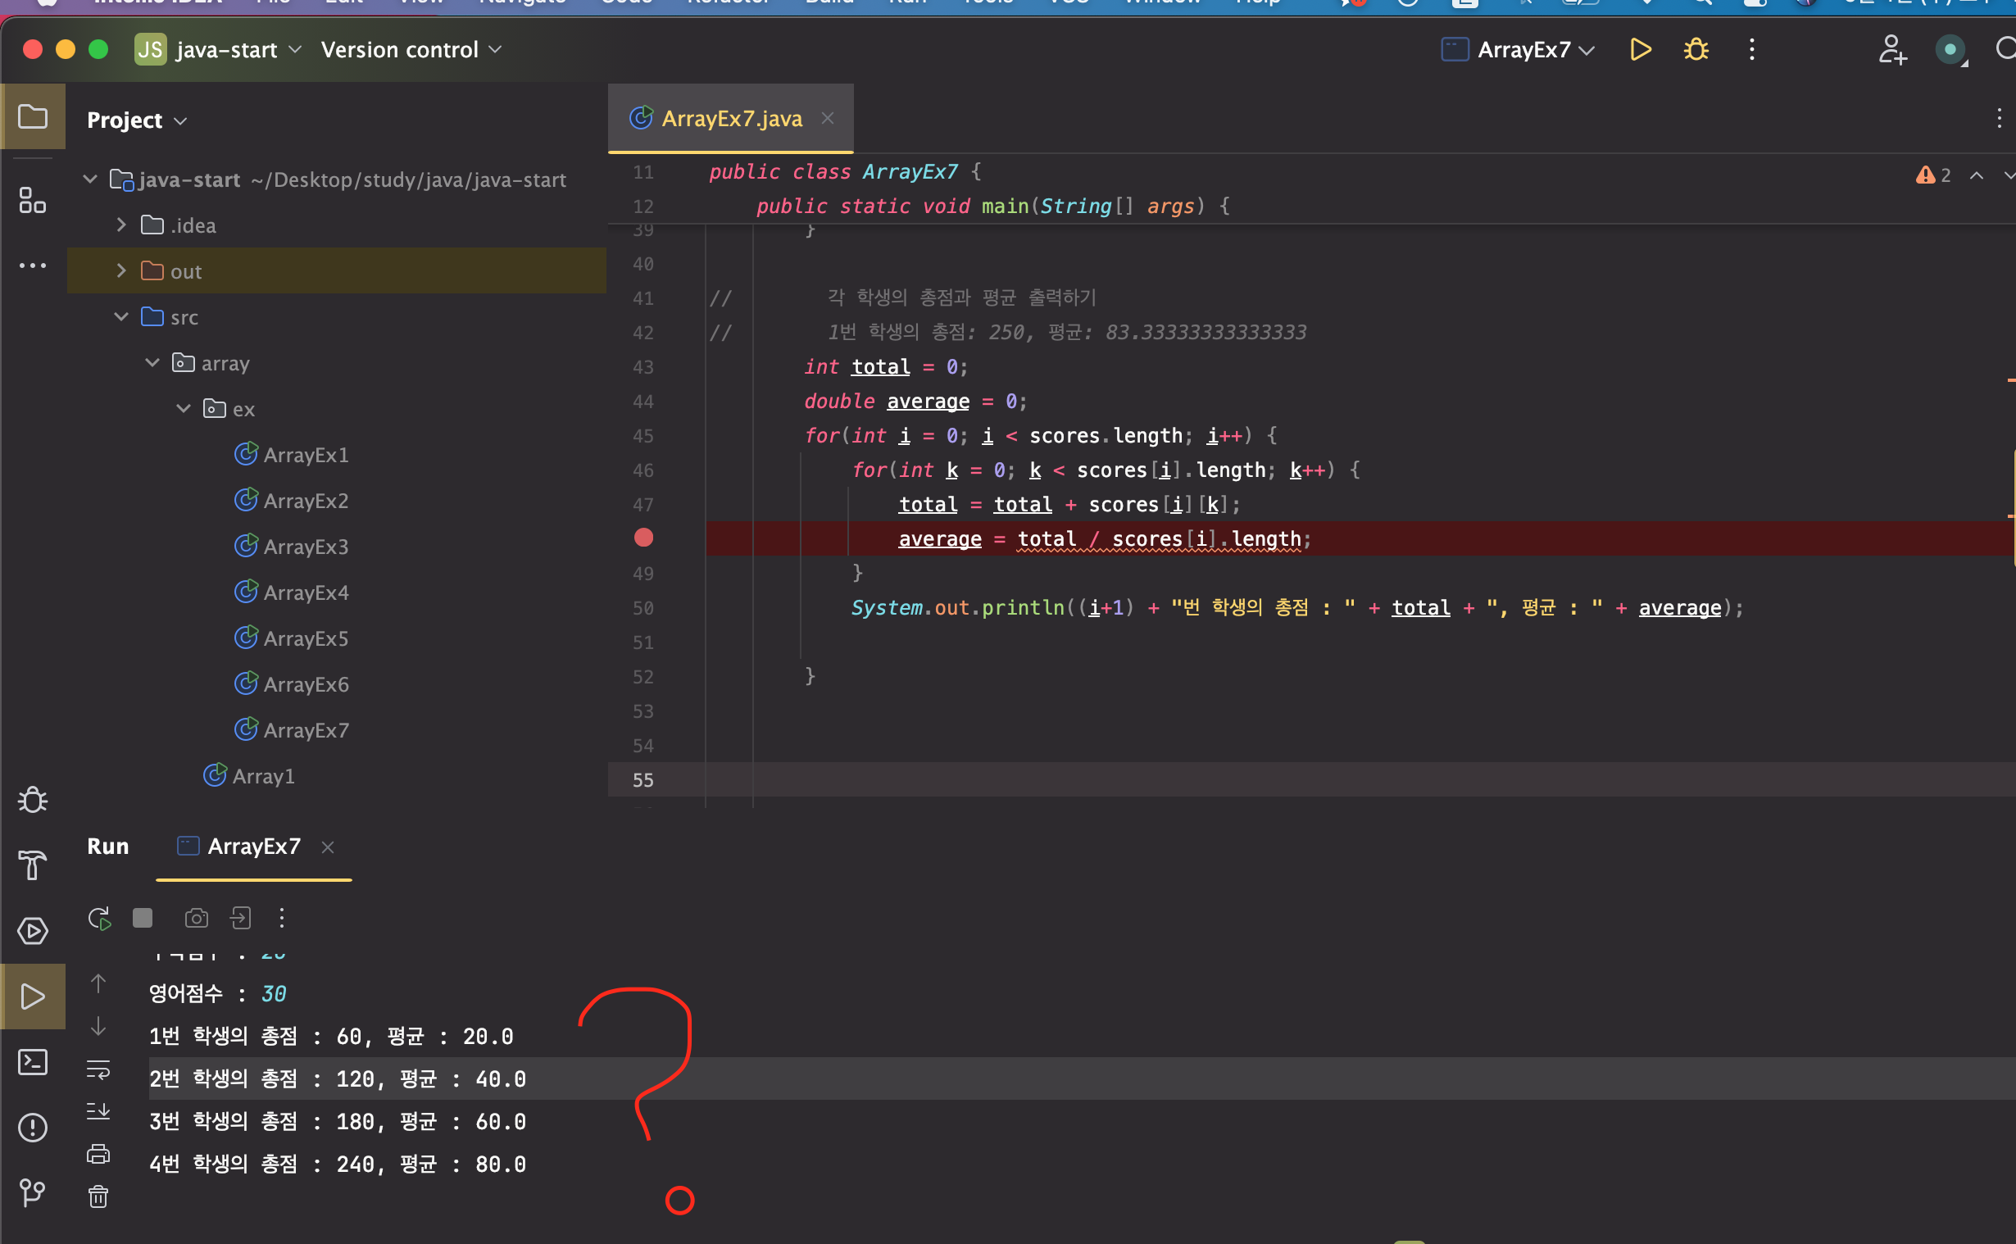Clear console output with the trash icon

pos(98,1196)
